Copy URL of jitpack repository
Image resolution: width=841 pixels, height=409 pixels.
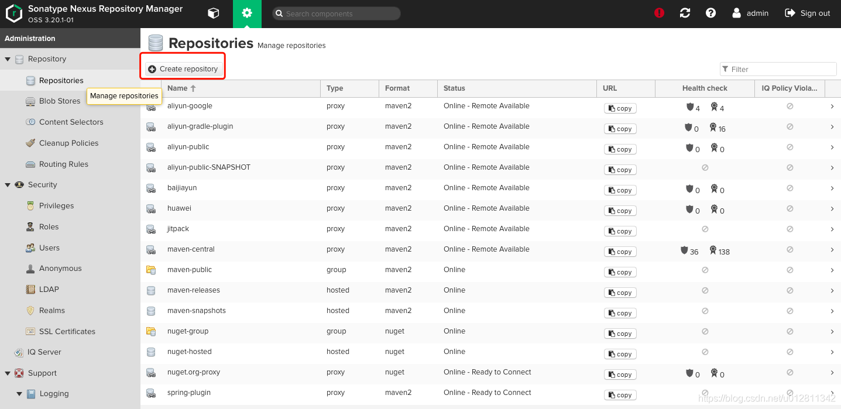pyautogui.click(x=620, y=231)
